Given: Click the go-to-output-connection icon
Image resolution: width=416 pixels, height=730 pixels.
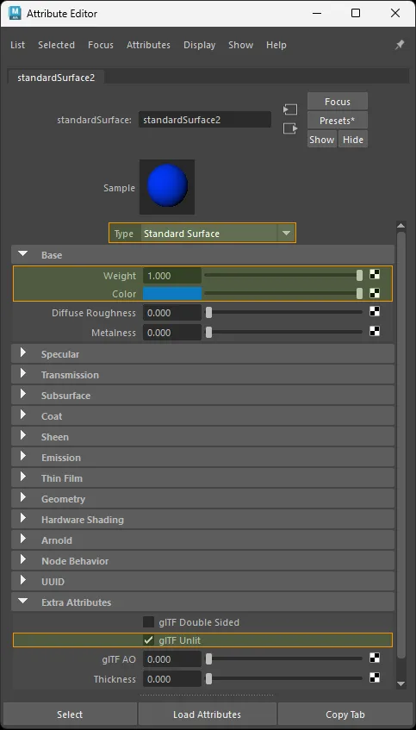Looking at the screenshot, I should click(290, 128).
